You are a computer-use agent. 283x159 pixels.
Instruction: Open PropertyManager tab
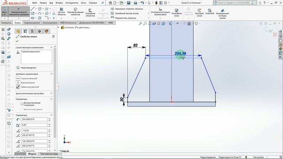click(x=25, y=31)
